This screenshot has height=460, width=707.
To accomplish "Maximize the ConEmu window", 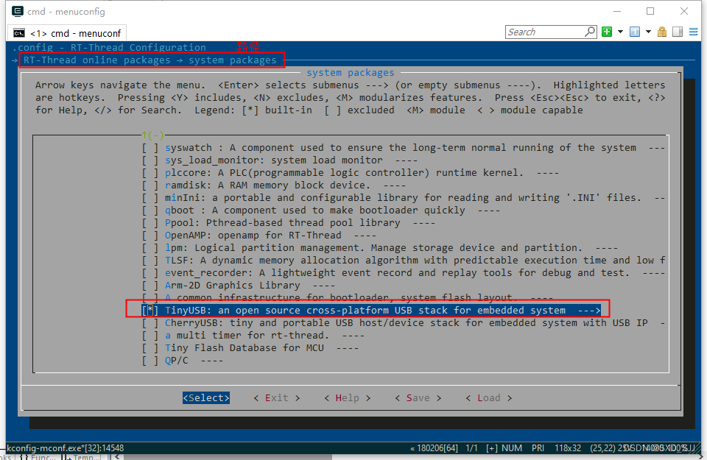I will (x=650, y=11).
